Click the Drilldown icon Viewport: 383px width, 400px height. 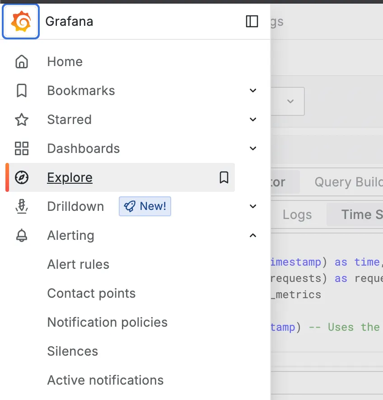click(22, 206)
